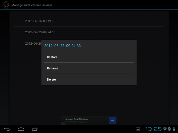Open the www.mfortune.co.uk ad link

[76, 122]
